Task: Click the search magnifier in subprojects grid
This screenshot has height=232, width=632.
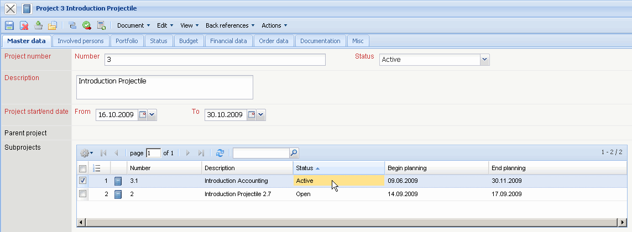Action: pos(294,153)
